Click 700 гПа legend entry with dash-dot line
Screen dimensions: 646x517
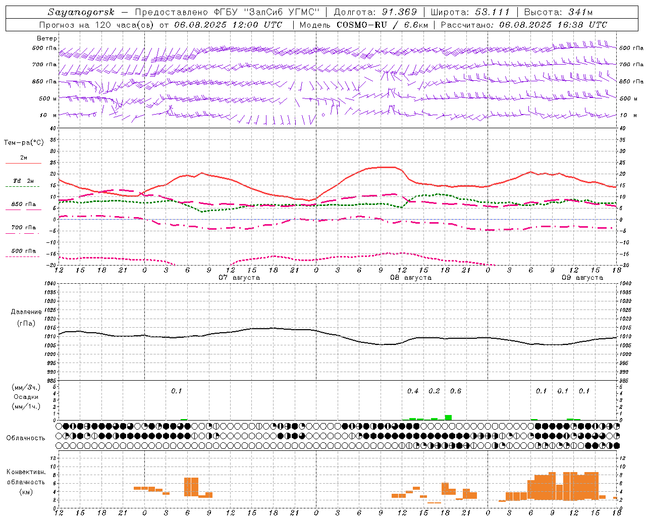[24, 228]
